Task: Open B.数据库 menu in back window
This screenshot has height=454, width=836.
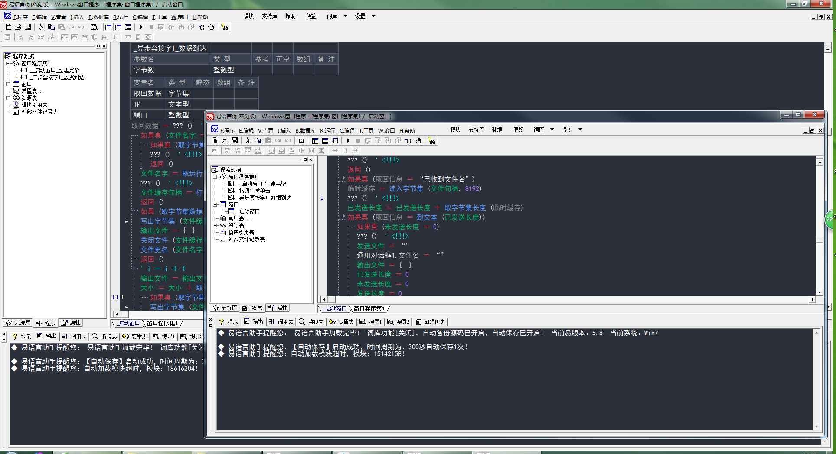Action: pos(98,17)
